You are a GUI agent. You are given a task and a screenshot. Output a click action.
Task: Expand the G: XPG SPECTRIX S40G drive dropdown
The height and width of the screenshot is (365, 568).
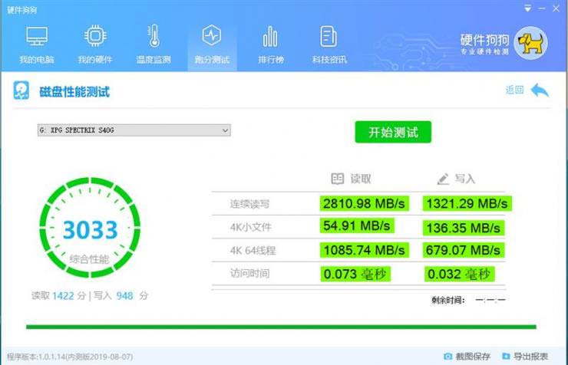(225, 130)
